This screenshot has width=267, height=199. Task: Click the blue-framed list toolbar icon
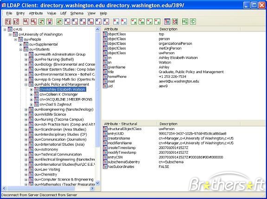click(x=167, y=21)
